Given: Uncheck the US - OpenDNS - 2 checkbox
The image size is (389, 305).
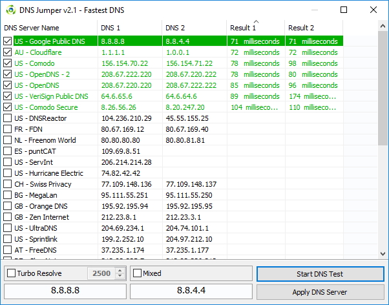Looking at the screenshot, I should [x=8, y=74].
